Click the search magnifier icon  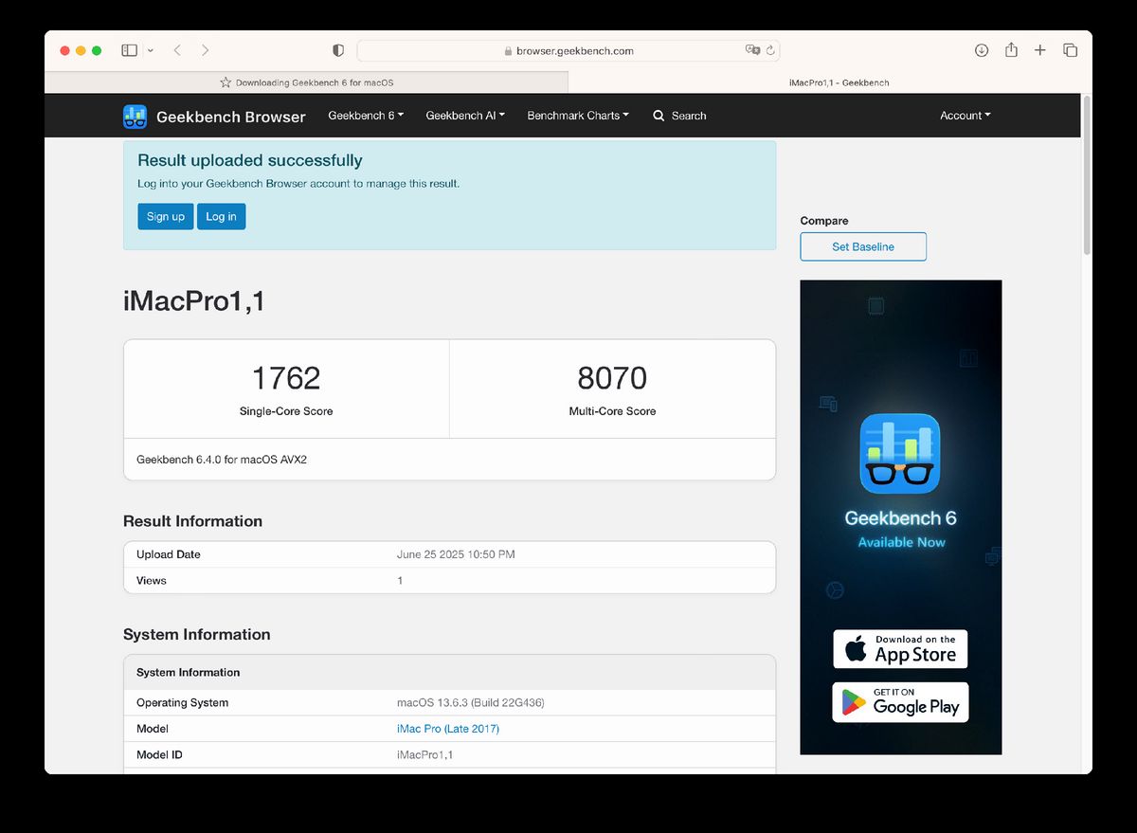click(659, 116)
